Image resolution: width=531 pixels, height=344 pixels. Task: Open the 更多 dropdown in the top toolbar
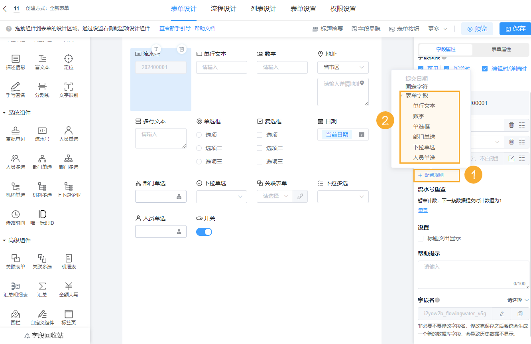coord(437,28)
